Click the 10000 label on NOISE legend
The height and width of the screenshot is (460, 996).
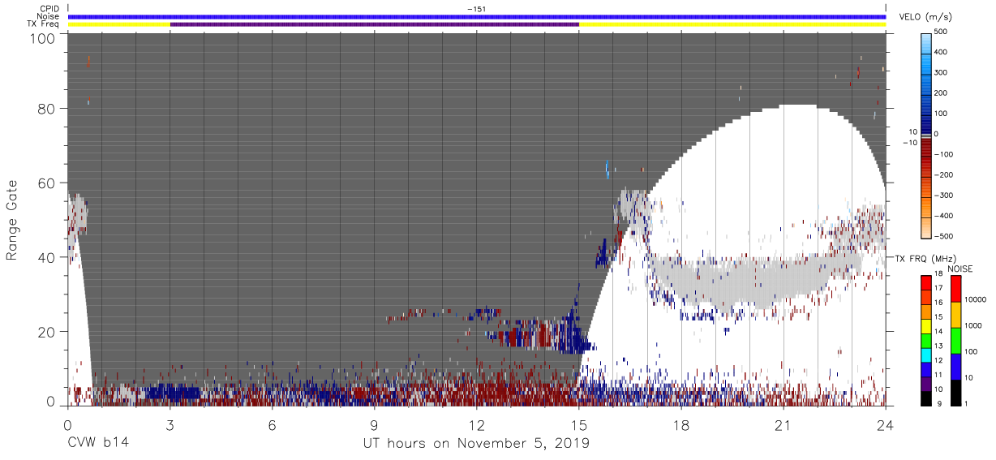click(x=976, y=299)
